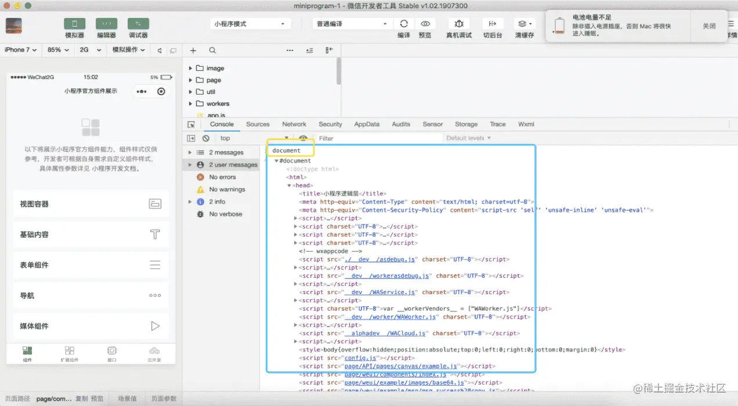This screenshot has height=406, width=738.
Task: Click the 切后台 background switch icon
Action: 493,24
